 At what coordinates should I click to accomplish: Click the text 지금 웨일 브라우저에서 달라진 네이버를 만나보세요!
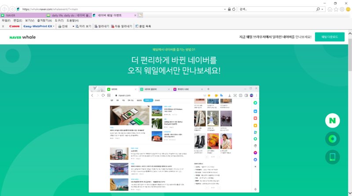275,37
